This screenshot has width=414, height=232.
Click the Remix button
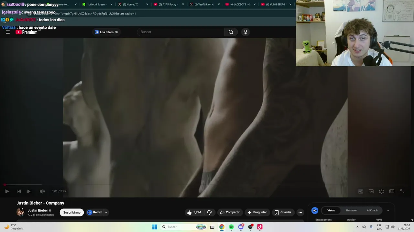click(94, 212)
